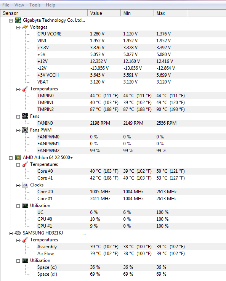Collapse the Fans PWM section
226x281 pixels.
(18, 130)
